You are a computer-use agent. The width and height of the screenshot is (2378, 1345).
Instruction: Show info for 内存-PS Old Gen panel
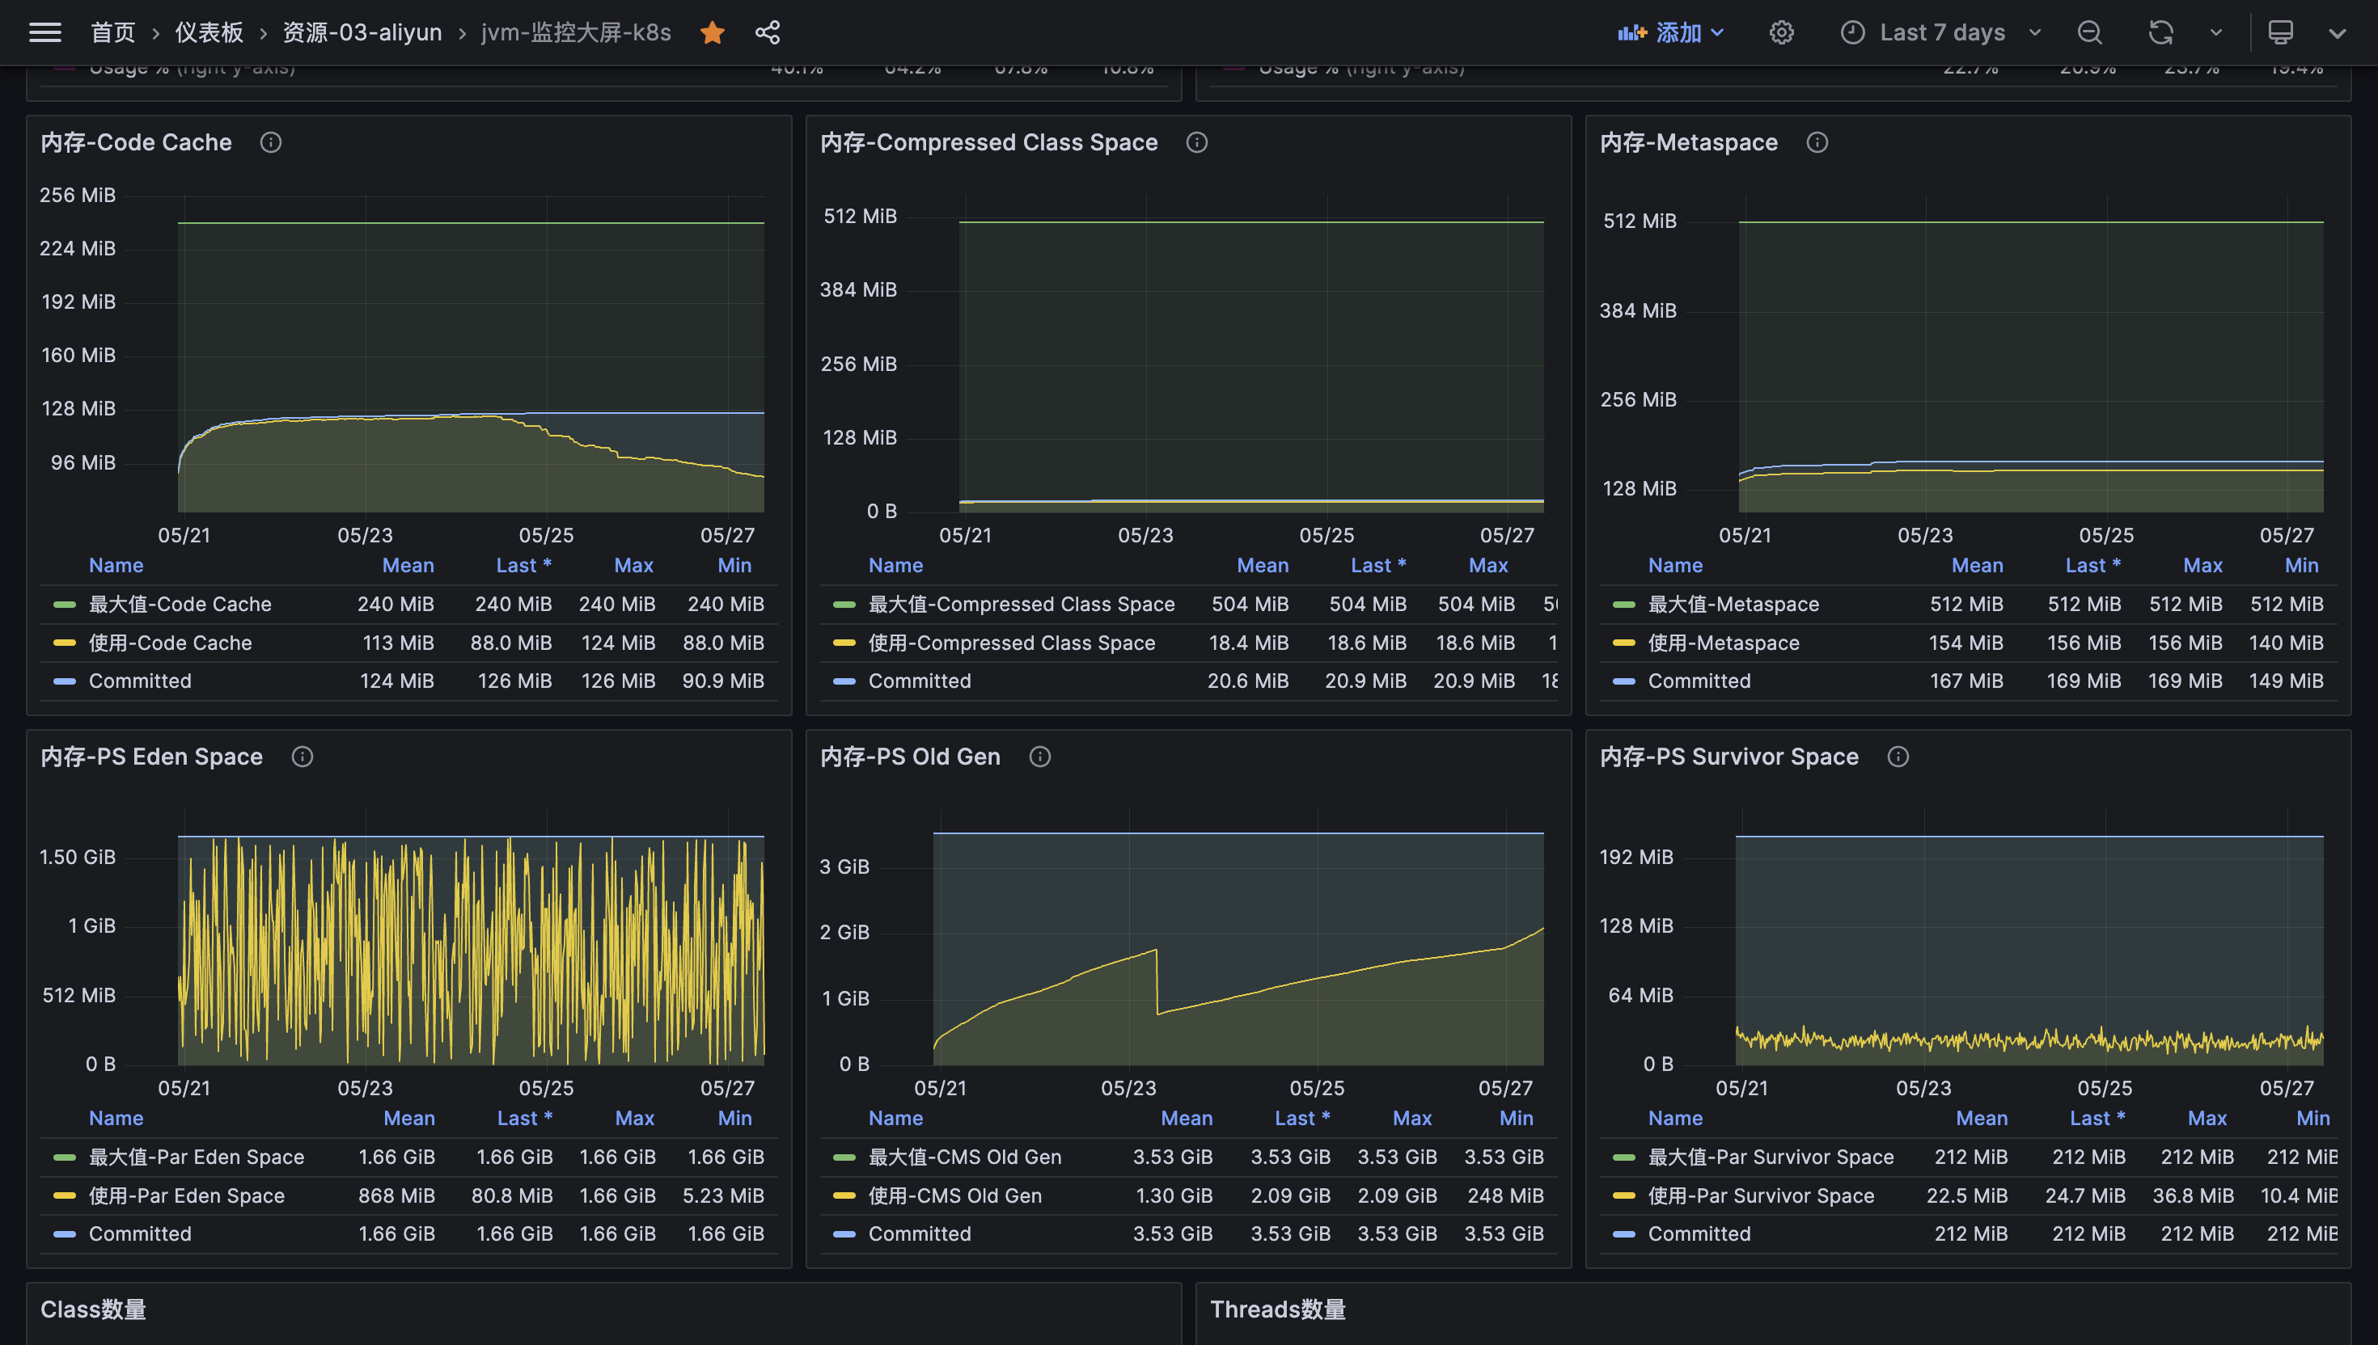coord(1039,757)
